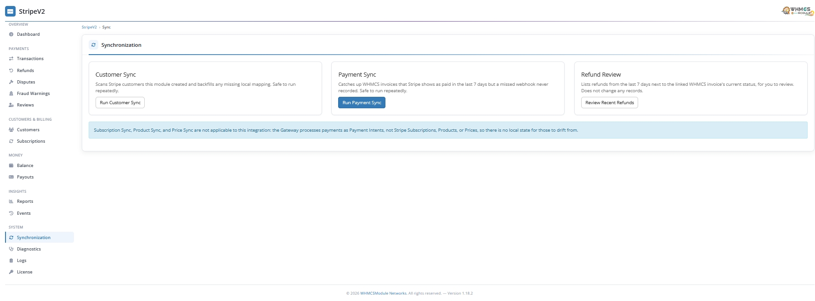Click the Diagnostics stethoscope icon
Viewport: 815px width, 301px height.
(11, 249)
